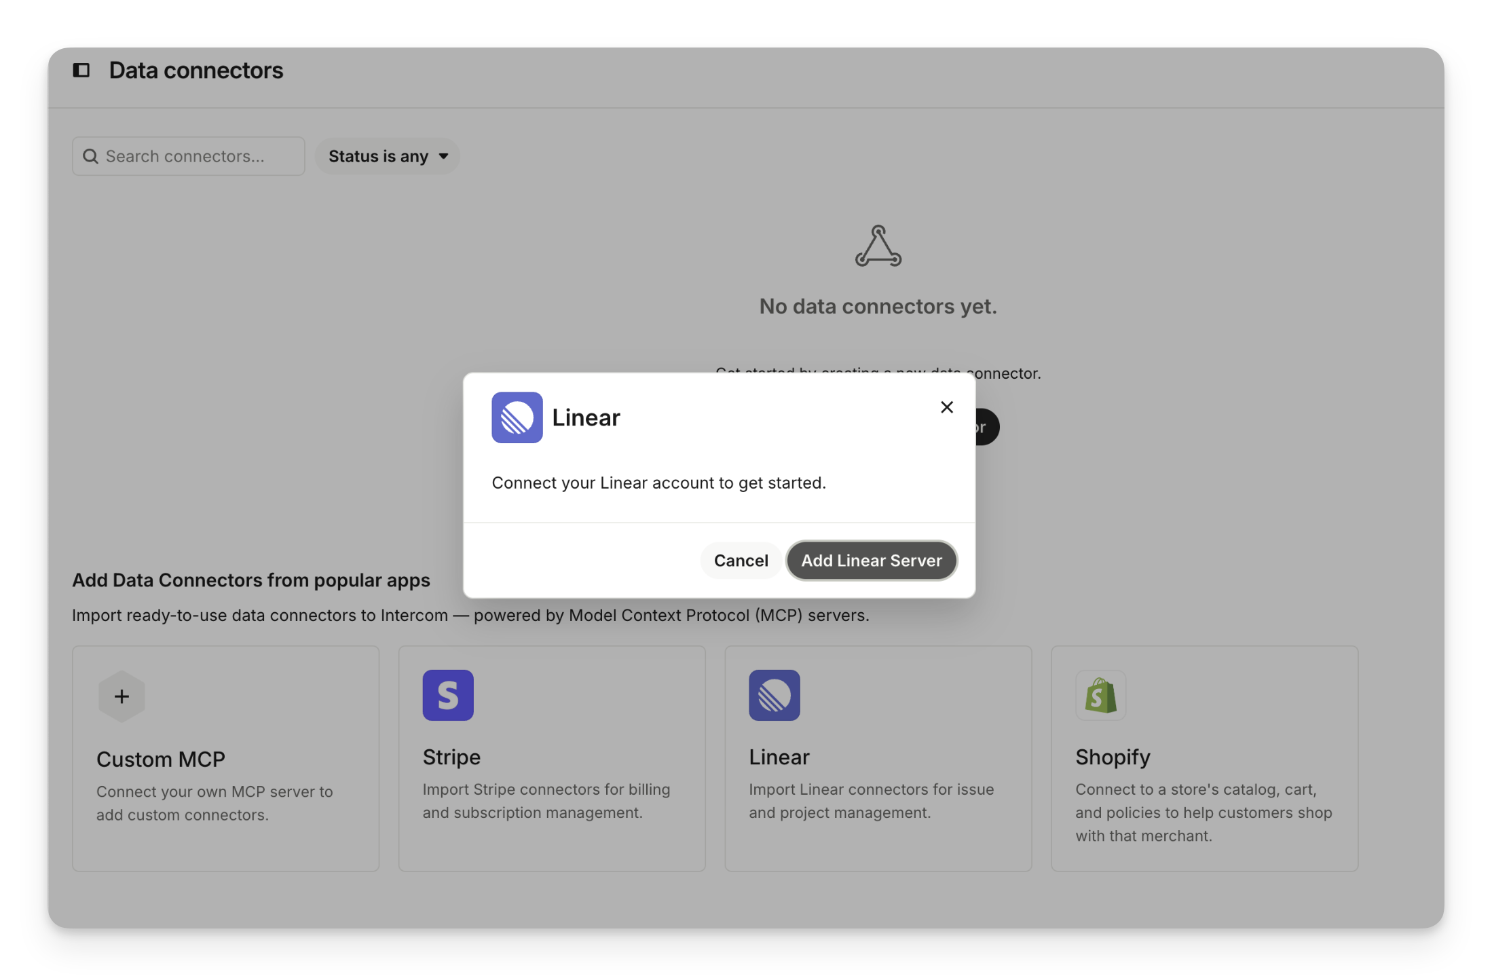Click the Data connectors page title
Screen dimensions: 1492x976
pyautogui.click(x=195, y=71)
